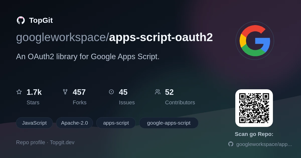This screenshot has height=158, width=301.
Task: Click the 1.7k stars count
Action: click(x=34, y=92)
